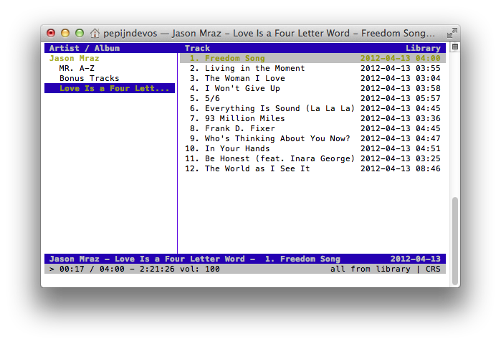The image size is (501, 344).
Task: Click the terminal vertical scrollbar thumb
Action: (x=455, y=241)
